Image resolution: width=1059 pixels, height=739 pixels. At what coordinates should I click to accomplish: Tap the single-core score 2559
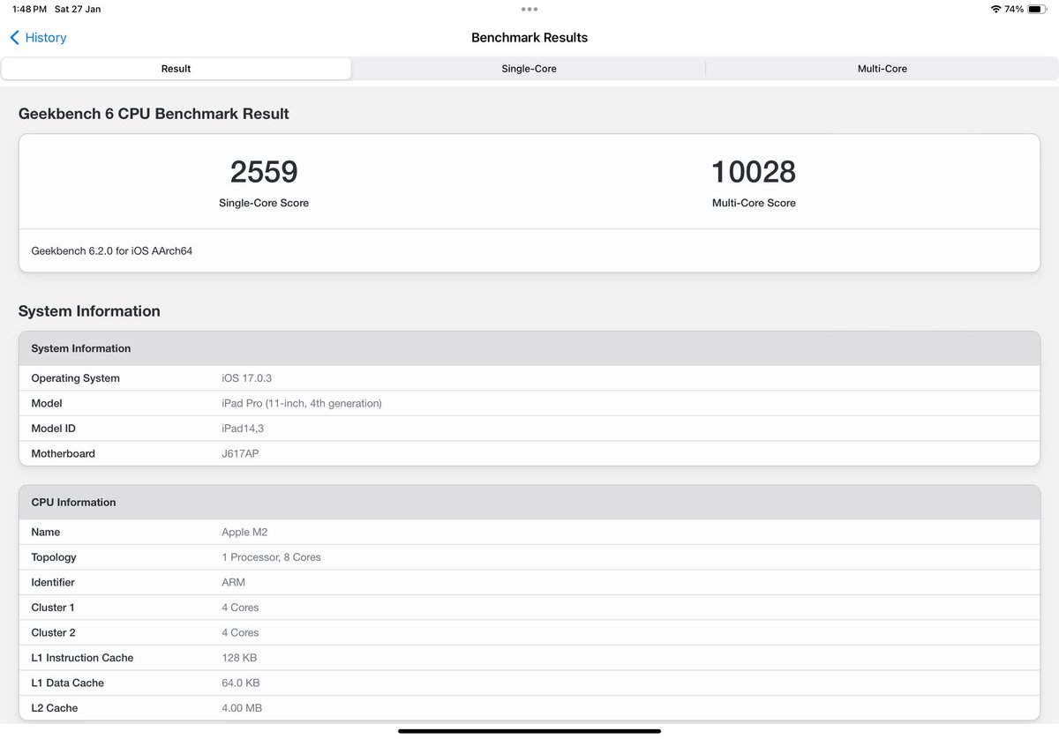pos(264,171)
